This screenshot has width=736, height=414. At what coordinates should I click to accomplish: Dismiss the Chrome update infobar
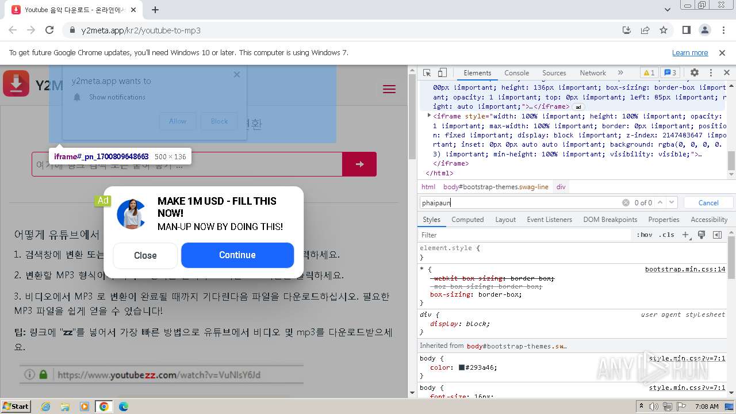(x=722, y=52)
